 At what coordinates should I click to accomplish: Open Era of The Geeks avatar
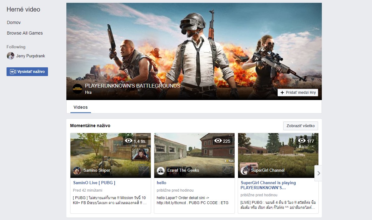coord(161,171)
